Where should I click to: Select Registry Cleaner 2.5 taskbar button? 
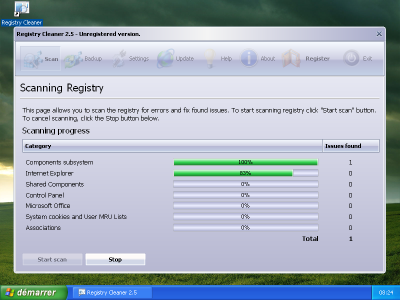tap(112, 292)
